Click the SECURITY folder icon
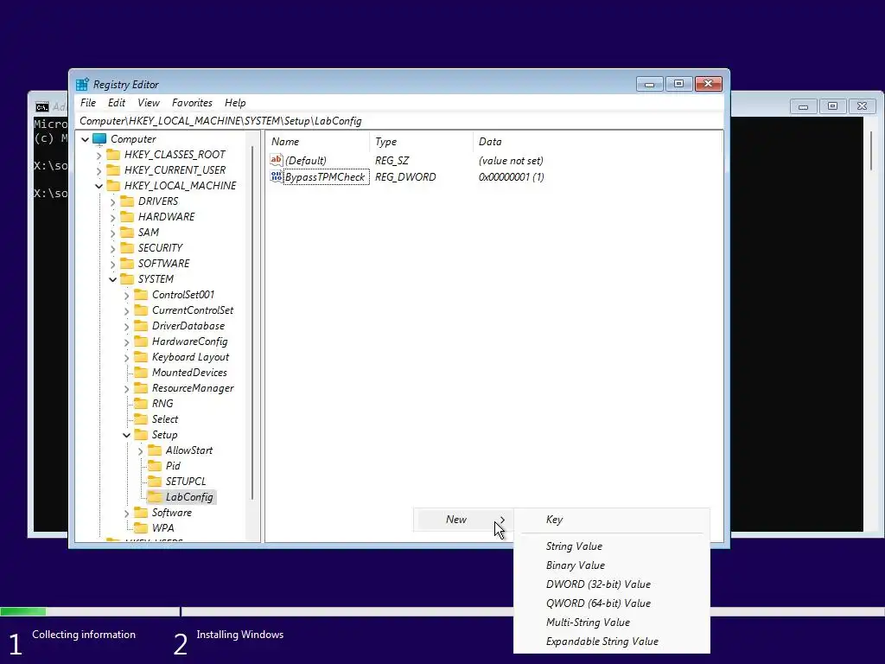 [128, 248]
